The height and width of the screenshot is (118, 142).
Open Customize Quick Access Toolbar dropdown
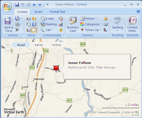click(x=47, y=4)
